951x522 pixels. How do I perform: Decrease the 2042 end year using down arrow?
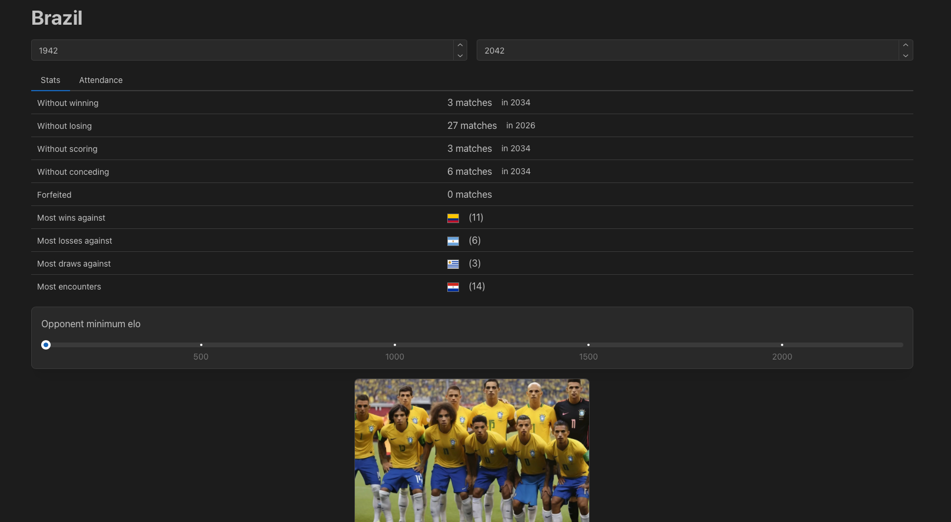pyautogui.click(x=905, y=55)
